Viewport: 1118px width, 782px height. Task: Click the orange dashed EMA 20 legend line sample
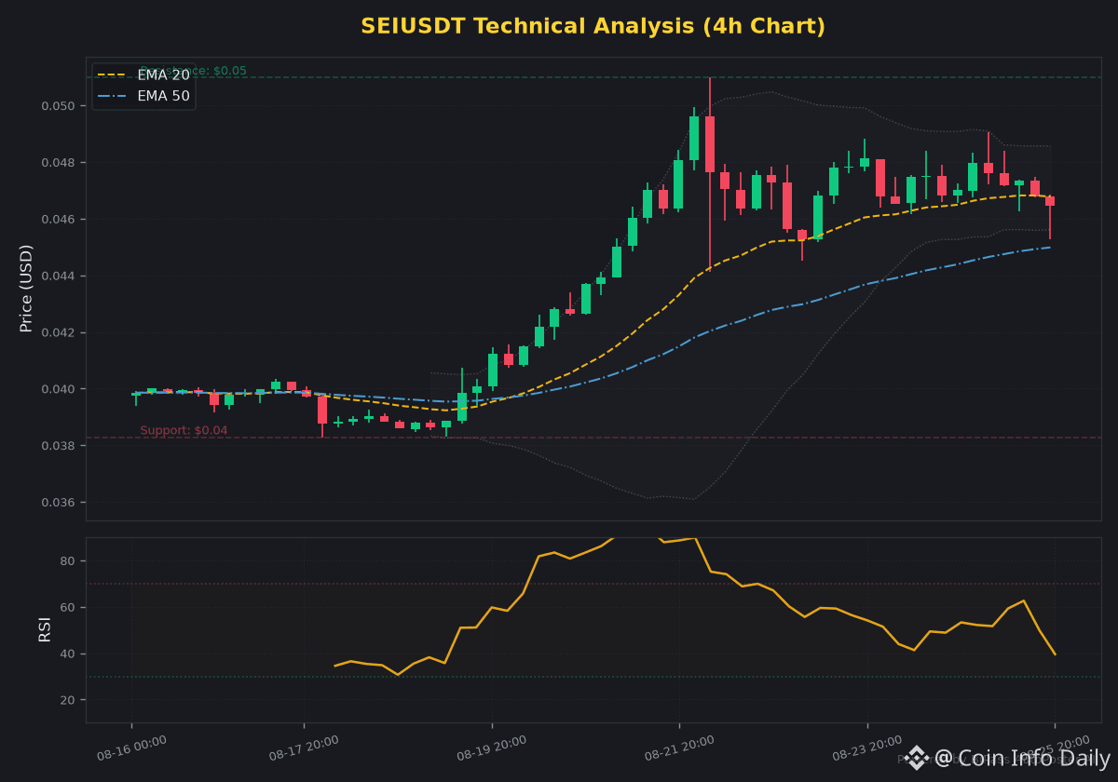point(112,75)
